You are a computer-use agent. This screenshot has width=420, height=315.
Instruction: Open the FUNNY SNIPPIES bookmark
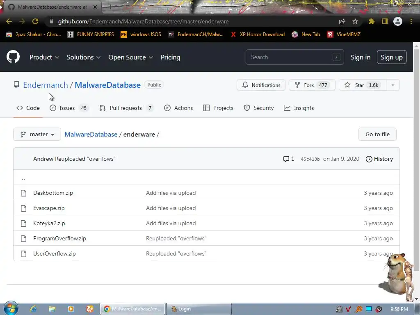pos(91,34)
